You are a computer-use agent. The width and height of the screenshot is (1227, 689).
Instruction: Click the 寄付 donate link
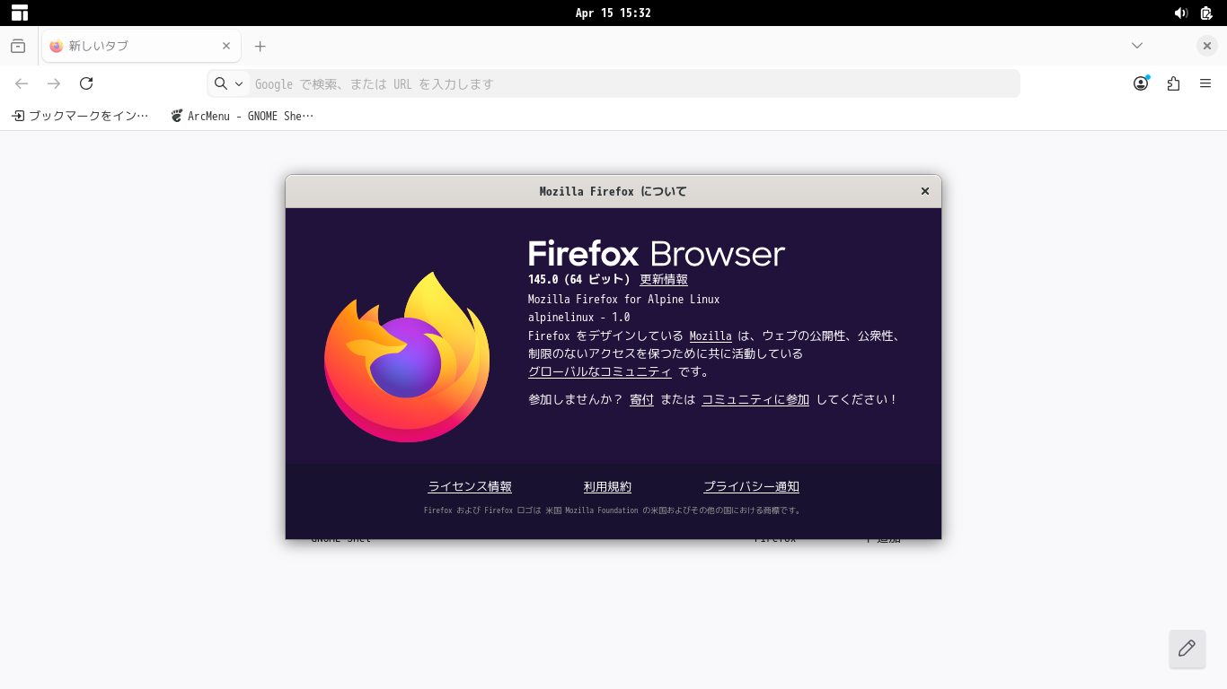tap(641, 399)
